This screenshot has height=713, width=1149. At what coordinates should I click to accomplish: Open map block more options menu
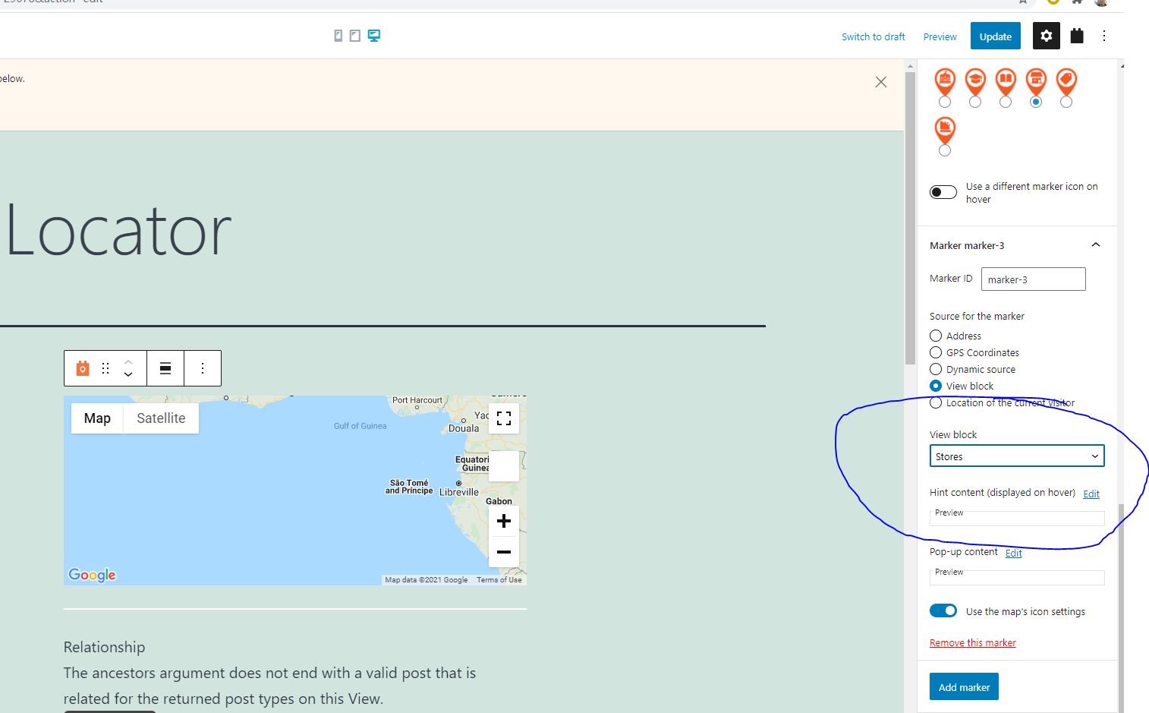(x=203, y=368)
